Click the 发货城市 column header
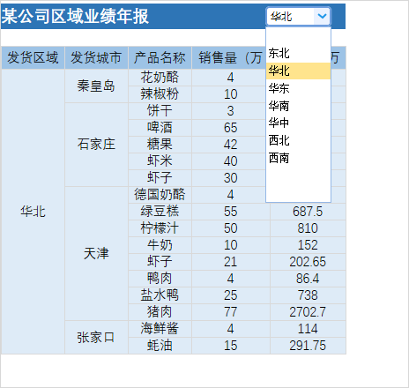 pyautogui.click(x=96, y=57)
